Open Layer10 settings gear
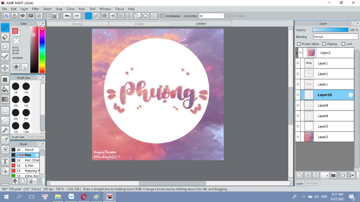Screen dimensions: 360x202 coord(351,95)
